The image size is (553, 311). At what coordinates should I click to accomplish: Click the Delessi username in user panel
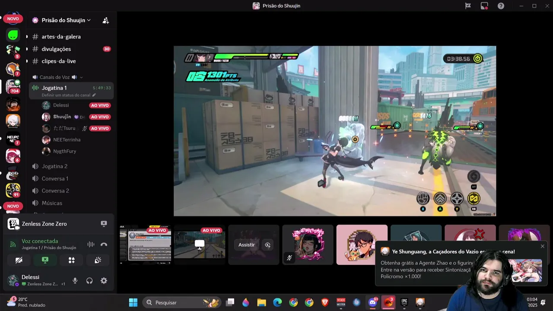point(30,277)
